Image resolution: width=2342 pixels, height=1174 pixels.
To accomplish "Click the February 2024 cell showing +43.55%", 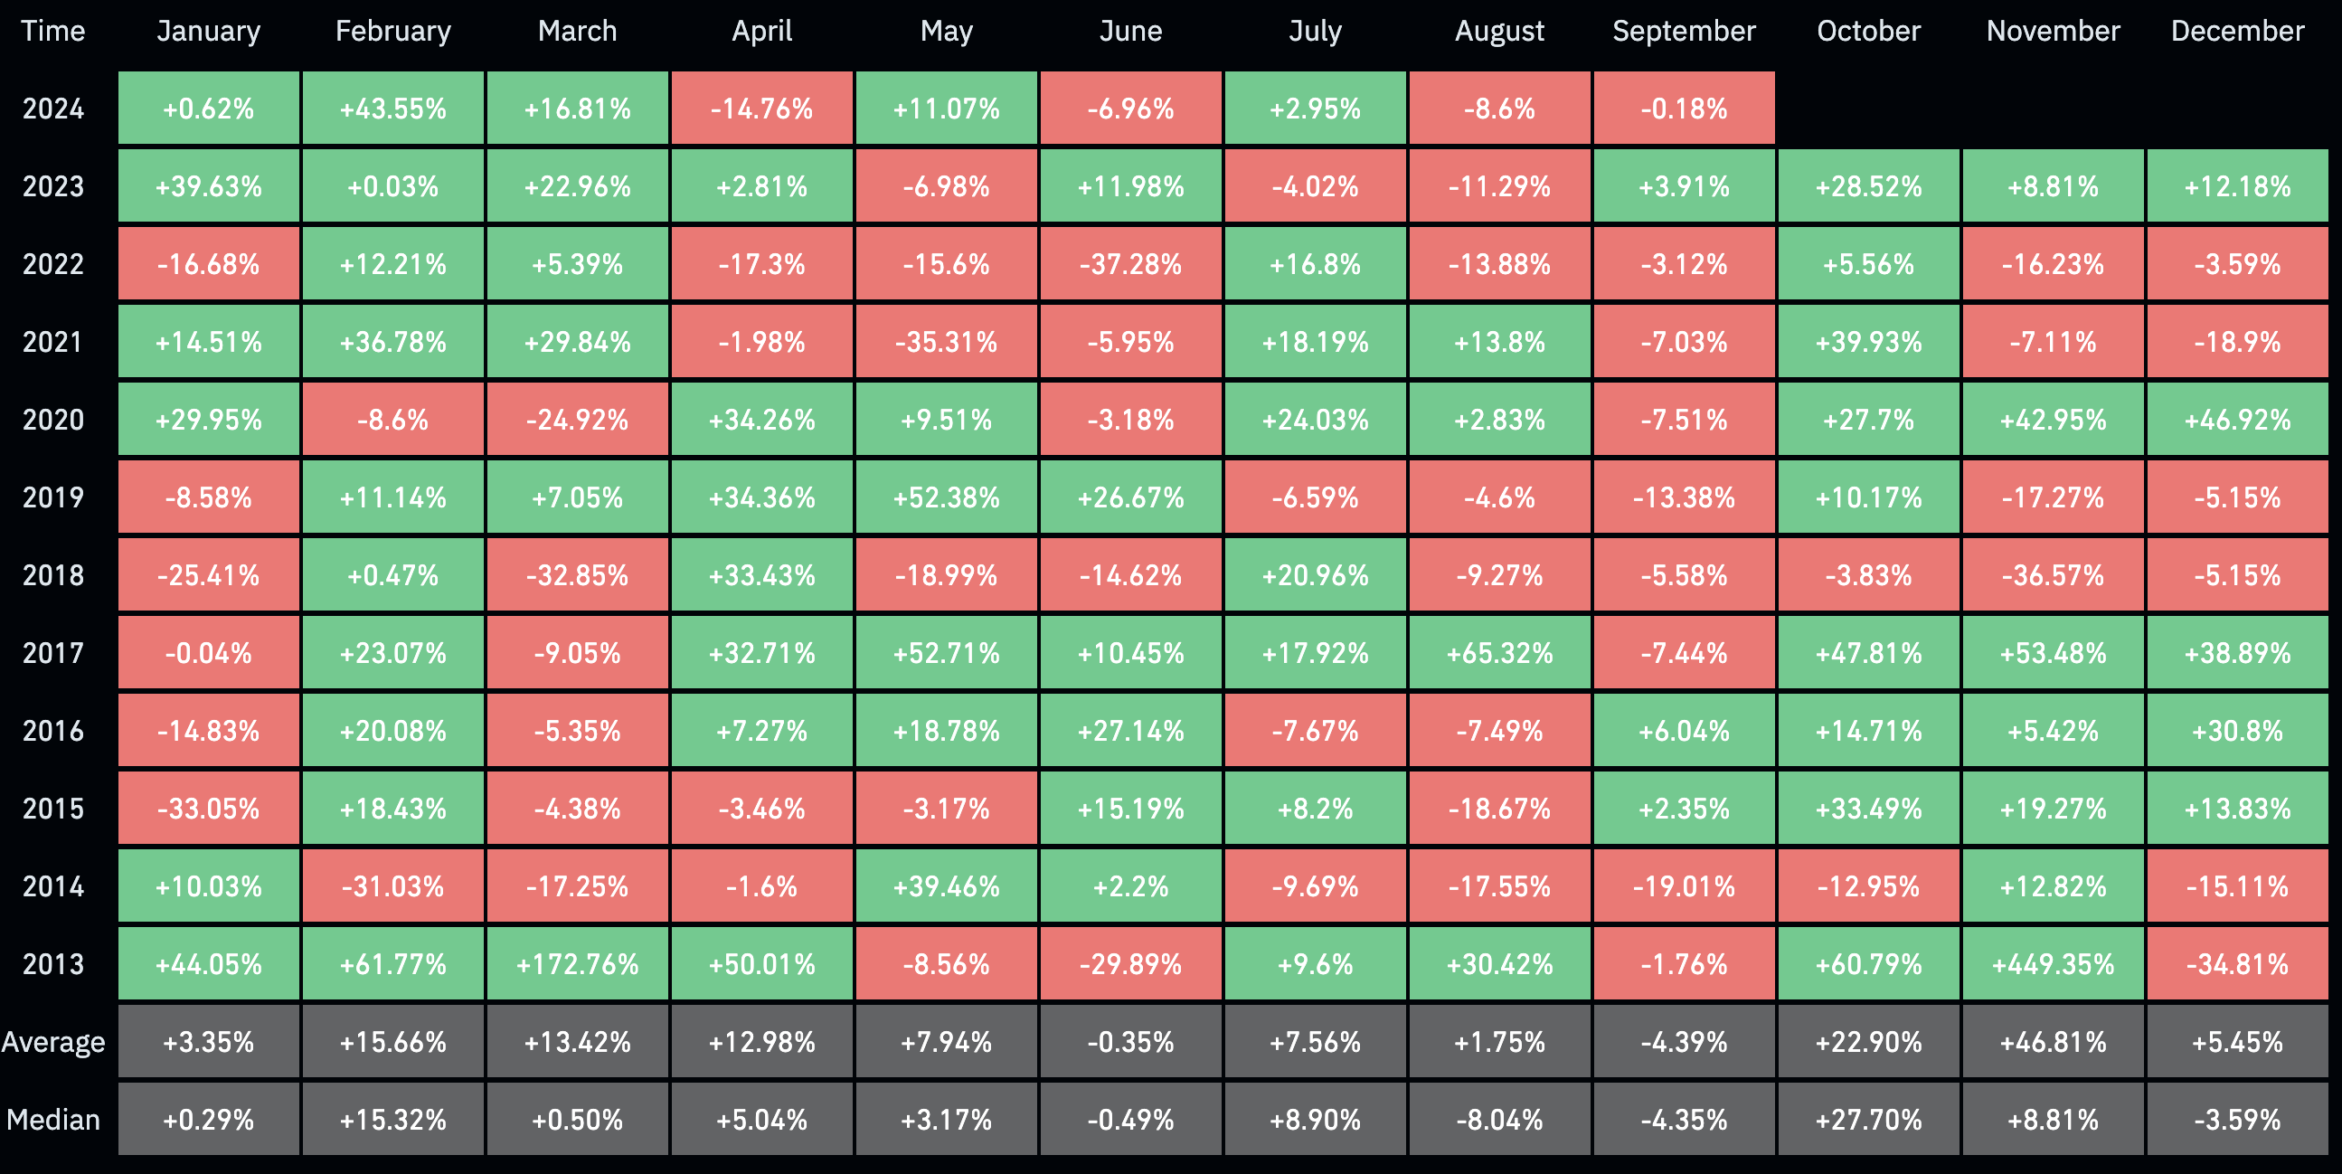I will 392,109.
